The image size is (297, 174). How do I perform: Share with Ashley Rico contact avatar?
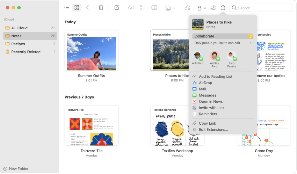[214, 56]
